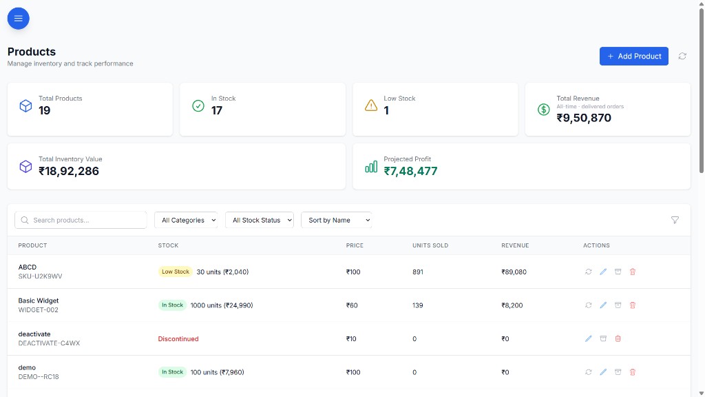The image size is (705, 397).
Task: Archive the deactivate product
Action: click(603, 338)
